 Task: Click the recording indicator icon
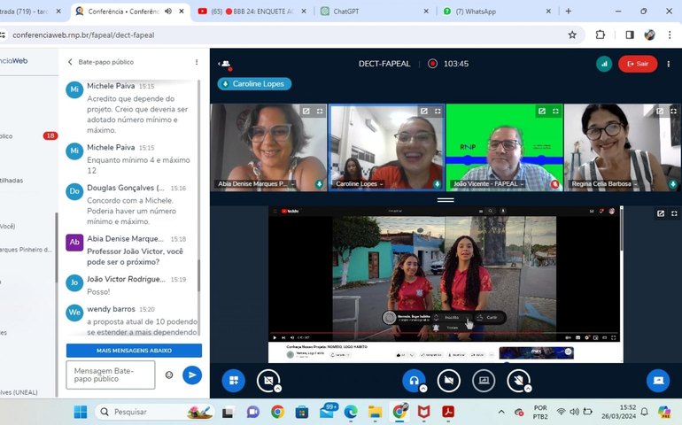tap(433, 64)
